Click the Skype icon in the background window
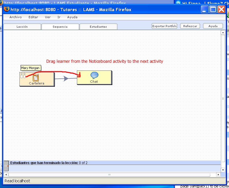 tap(178, 3)
